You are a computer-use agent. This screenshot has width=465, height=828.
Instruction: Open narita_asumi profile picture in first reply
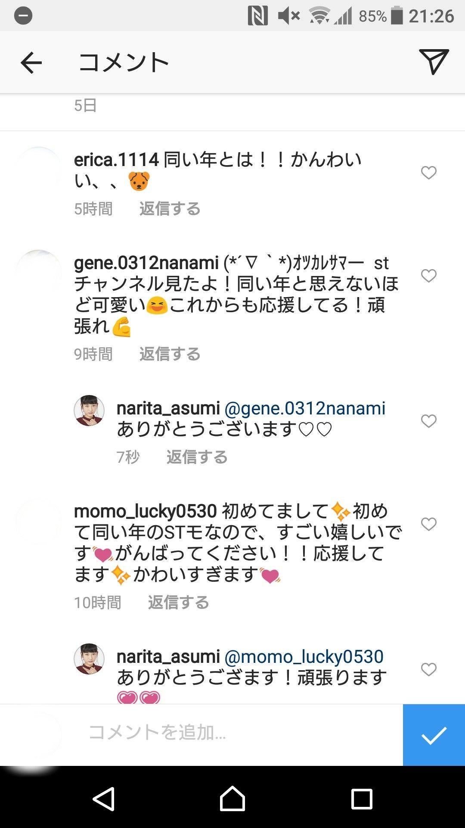point(89,410)
